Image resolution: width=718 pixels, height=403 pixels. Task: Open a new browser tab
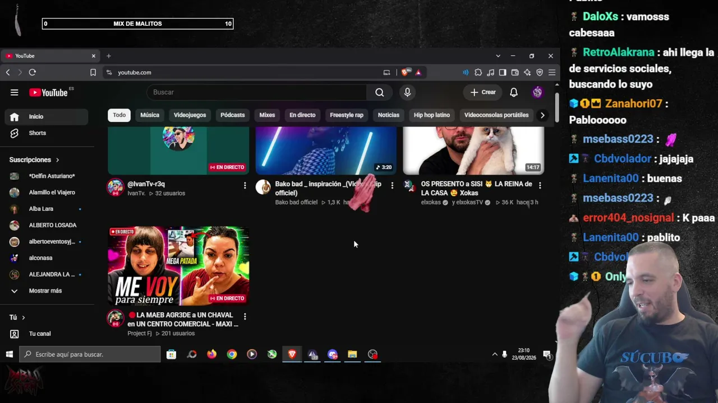(109, 56)
